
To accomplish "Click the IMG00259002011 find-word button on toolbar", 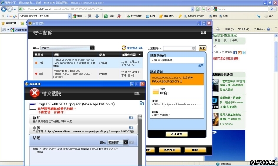I will pos(195,16).
